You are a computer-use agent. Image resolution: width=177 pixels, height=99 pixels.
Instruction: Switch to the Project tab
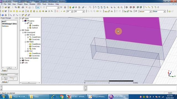(4, 70)
